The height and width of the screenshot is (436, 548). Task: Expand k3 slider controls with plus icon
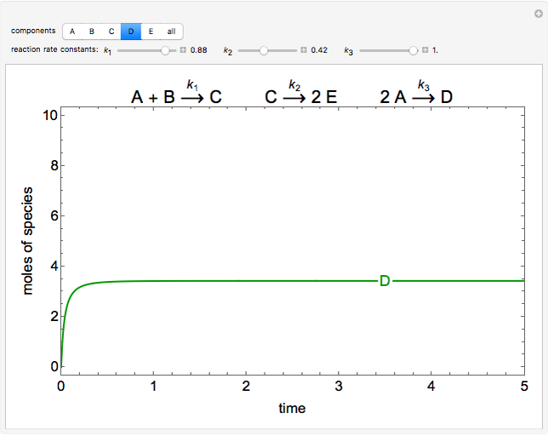[x=425, y=51]
